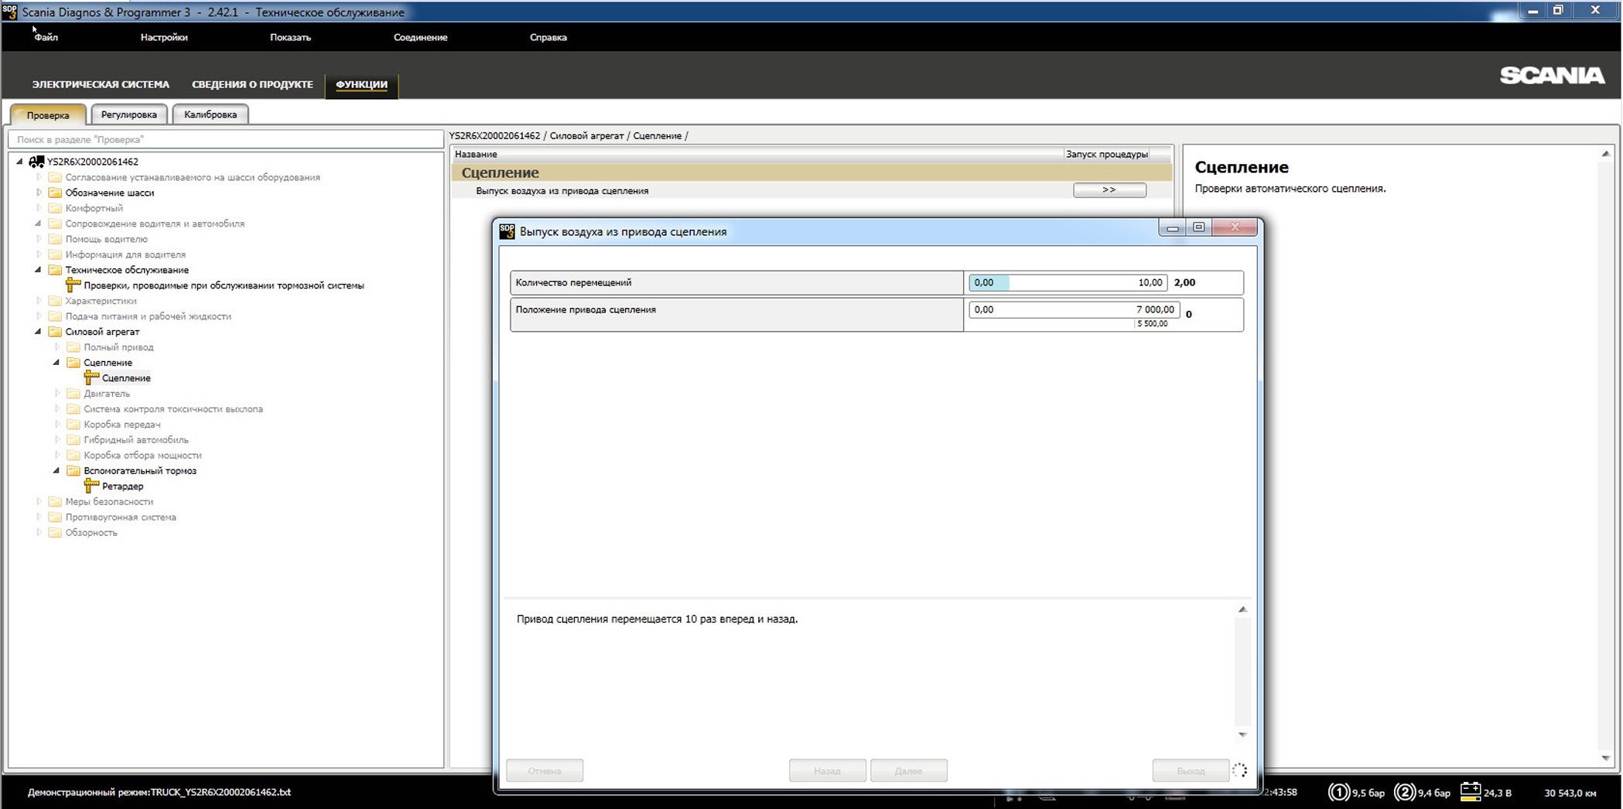The image size is (1623, 809).
Task: Click the Силовой агрегат folder icon
Action: 55,332
